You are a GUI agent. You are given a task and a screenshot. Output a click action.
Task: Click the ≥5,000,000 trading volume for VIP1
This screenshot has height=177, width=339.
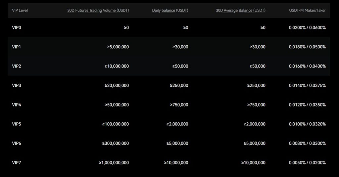[118, 47]
